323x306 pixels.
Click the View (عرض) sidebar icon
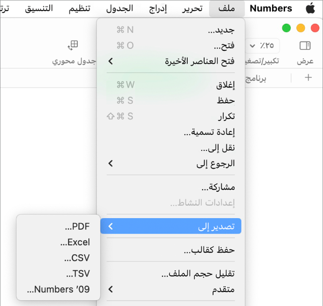tap(305, 45)
